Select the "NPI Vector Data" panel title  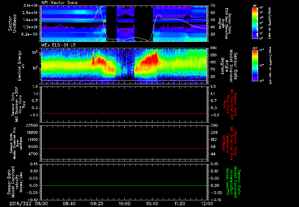pos(59,3)
